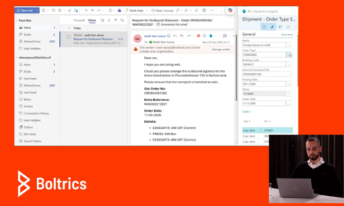Click the emoji reaction icon on the email
The image size is (344, 206).
point(169,36)
